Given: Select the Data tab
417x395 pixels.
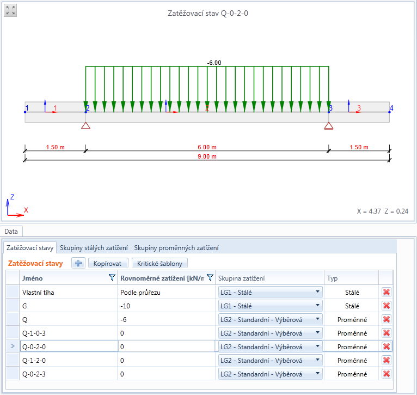Looking at the screenshot, I should (x=11, y=232).
